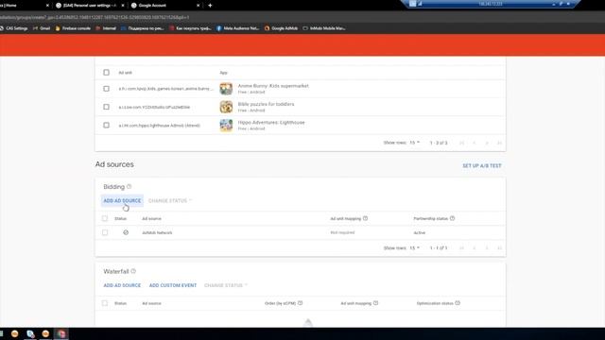Show Partnership status help icon
This screenshot has height=340, width=605.
(452, 218)
